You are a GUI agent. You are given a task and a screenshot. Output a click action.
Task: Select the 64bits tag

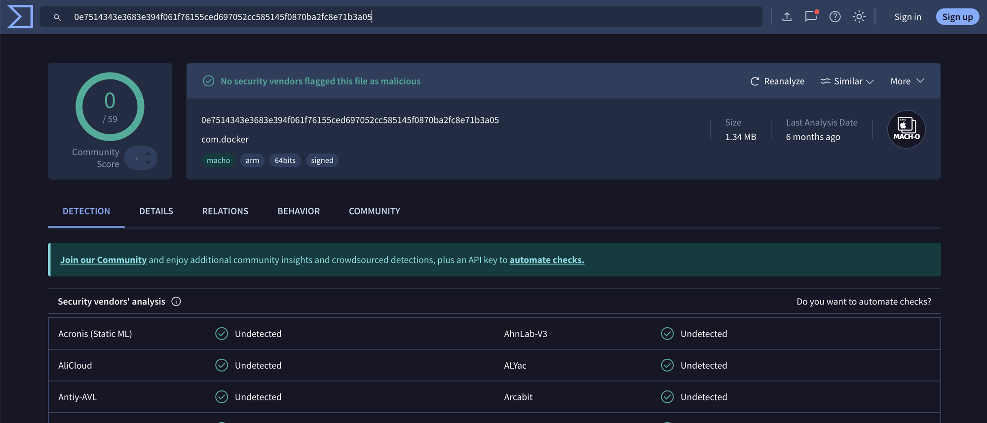pos(285,160)
